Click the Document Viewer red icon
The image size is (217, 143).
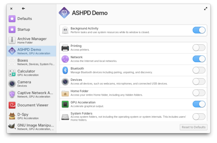12,105
